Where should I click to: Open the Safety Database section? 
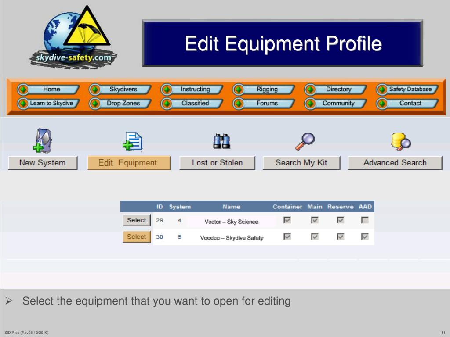click(410, 89)
